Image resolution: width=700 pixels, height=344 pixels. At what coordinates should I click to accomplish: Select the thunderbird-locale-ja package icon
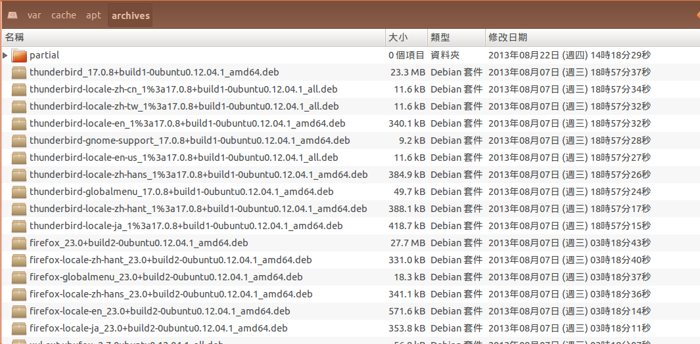[x=19, y=226]
